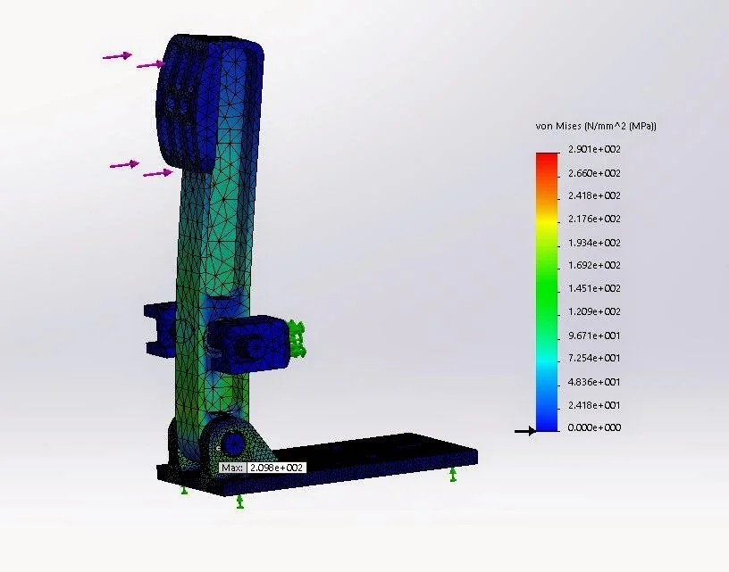
Task: Click the 'von Mises (N/mm^2 (MPa))' legend title
Action: point(594,123)
